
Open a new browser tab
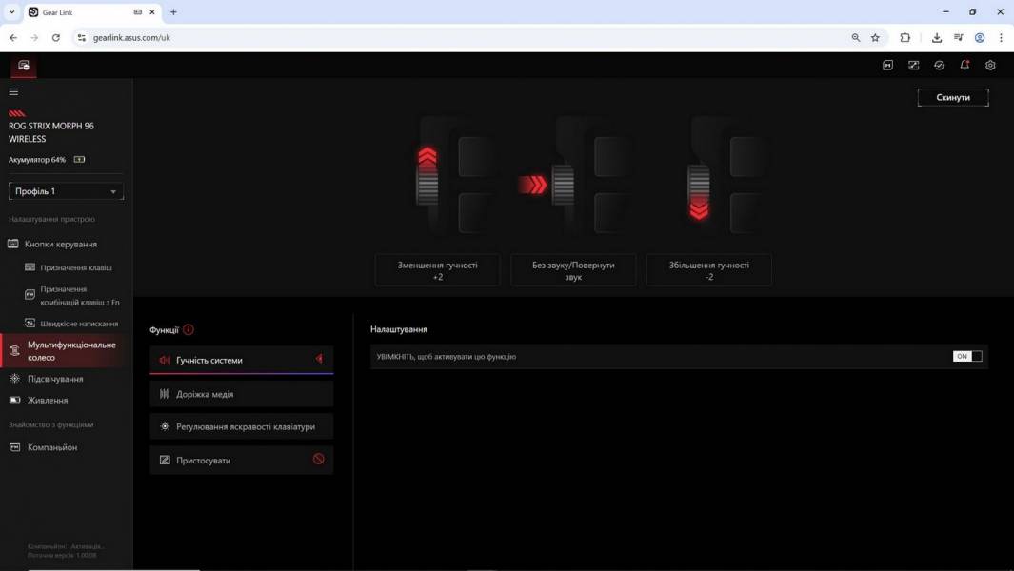tap(173, 11)
